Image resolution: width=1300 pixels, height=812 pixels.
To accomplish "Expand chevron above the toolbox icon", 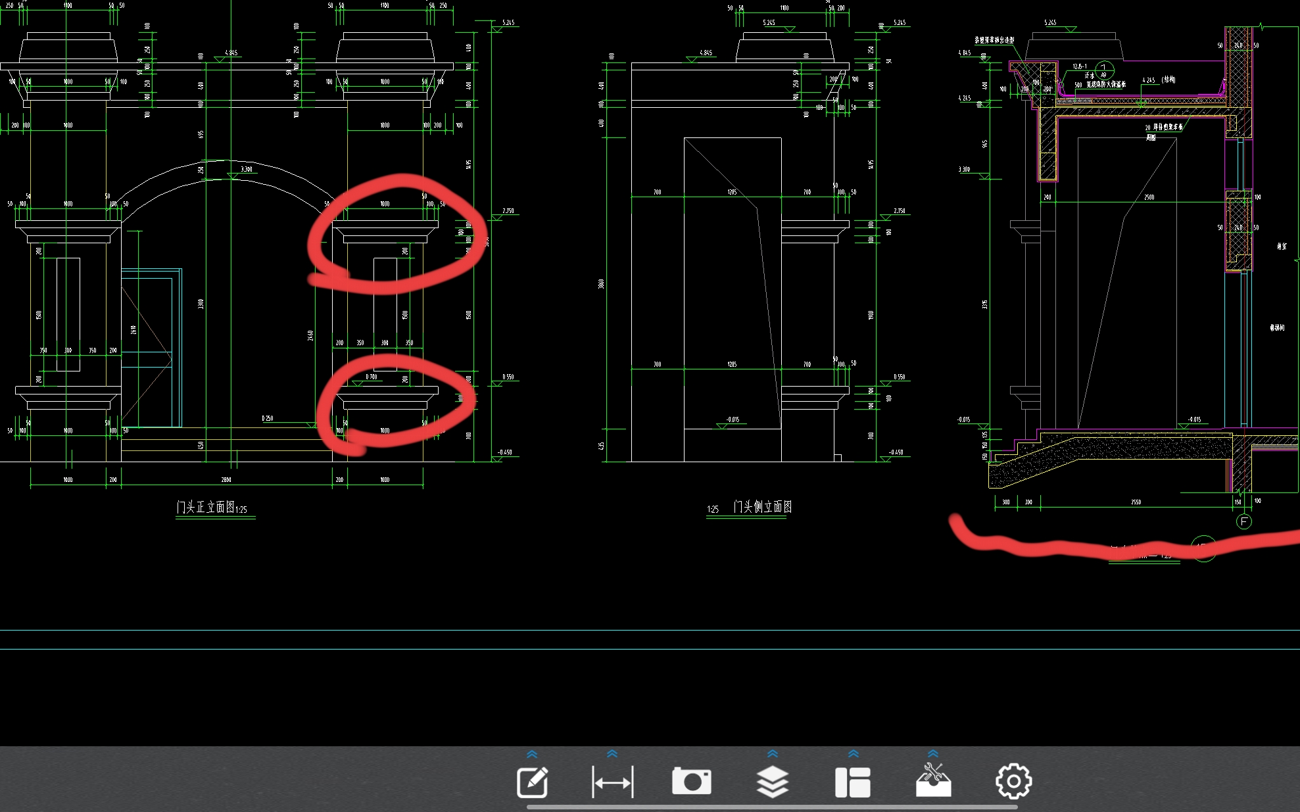I will (933, 753).
